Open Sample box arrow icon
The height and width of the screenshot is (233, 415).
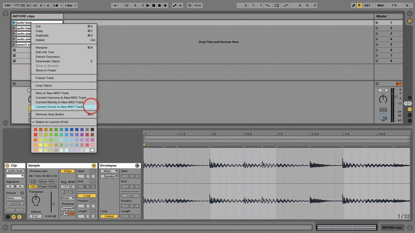click(x=94, y=165)
